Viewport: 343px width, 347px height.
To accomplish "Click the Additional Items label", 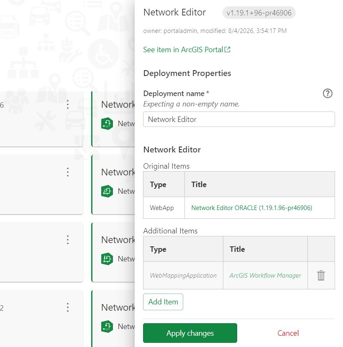I will [170, 231].
